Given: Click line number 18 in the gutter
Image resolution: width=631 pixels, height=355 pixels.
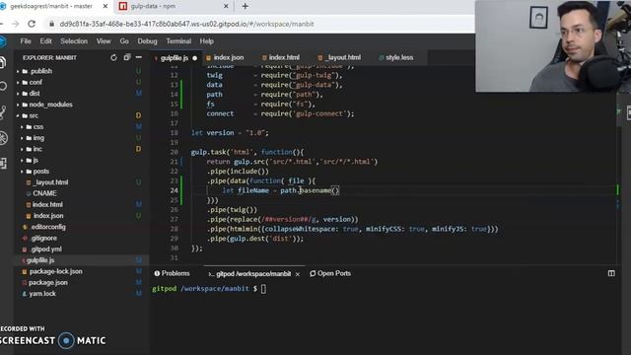Looking at the screenshot, I should point(174,133).
